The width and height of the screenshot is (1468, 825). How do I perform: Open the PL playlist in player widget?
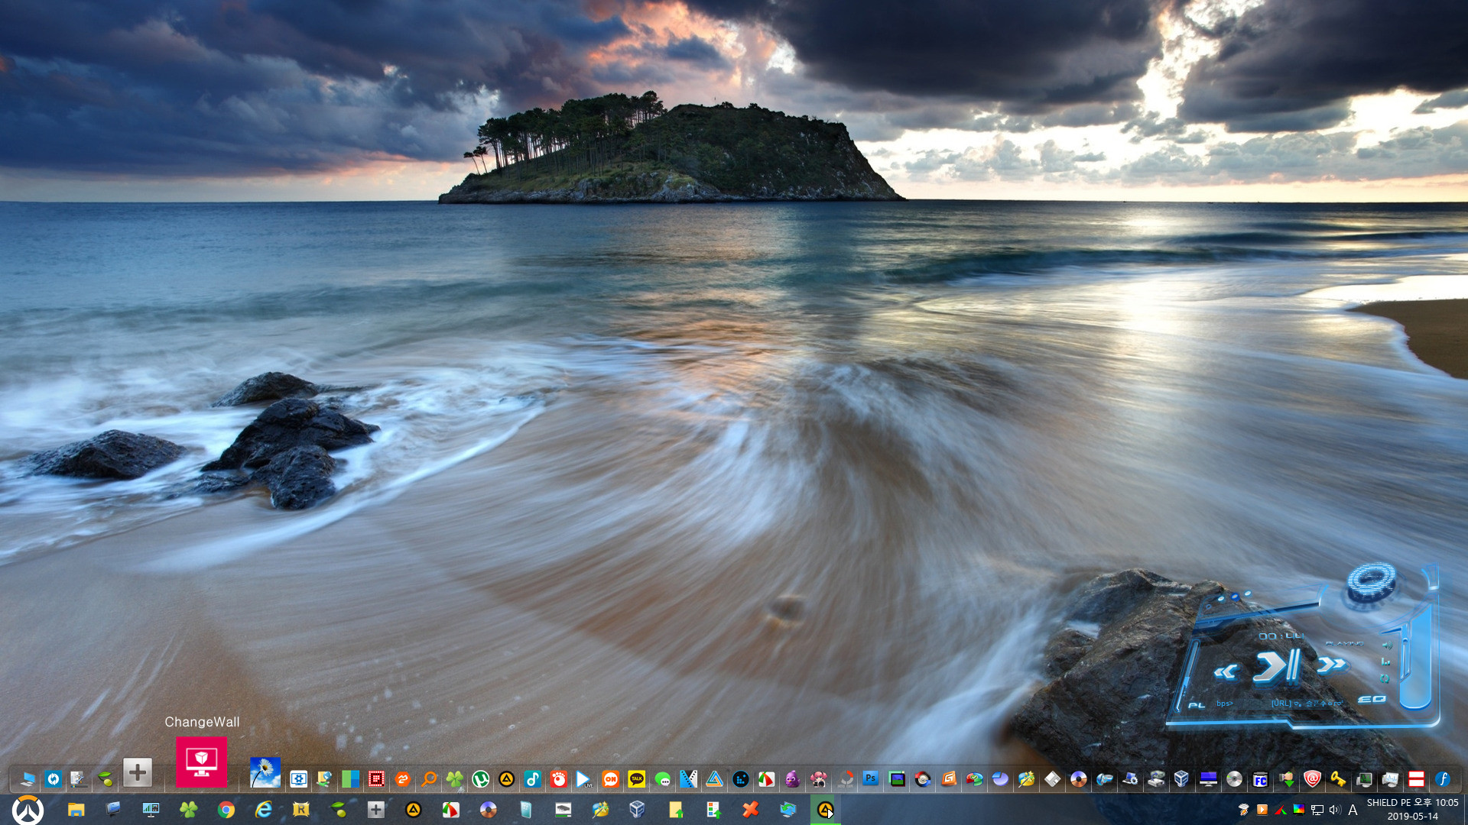(1197, 705)
